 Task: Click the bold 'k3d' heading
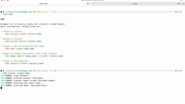click(2, 19)
